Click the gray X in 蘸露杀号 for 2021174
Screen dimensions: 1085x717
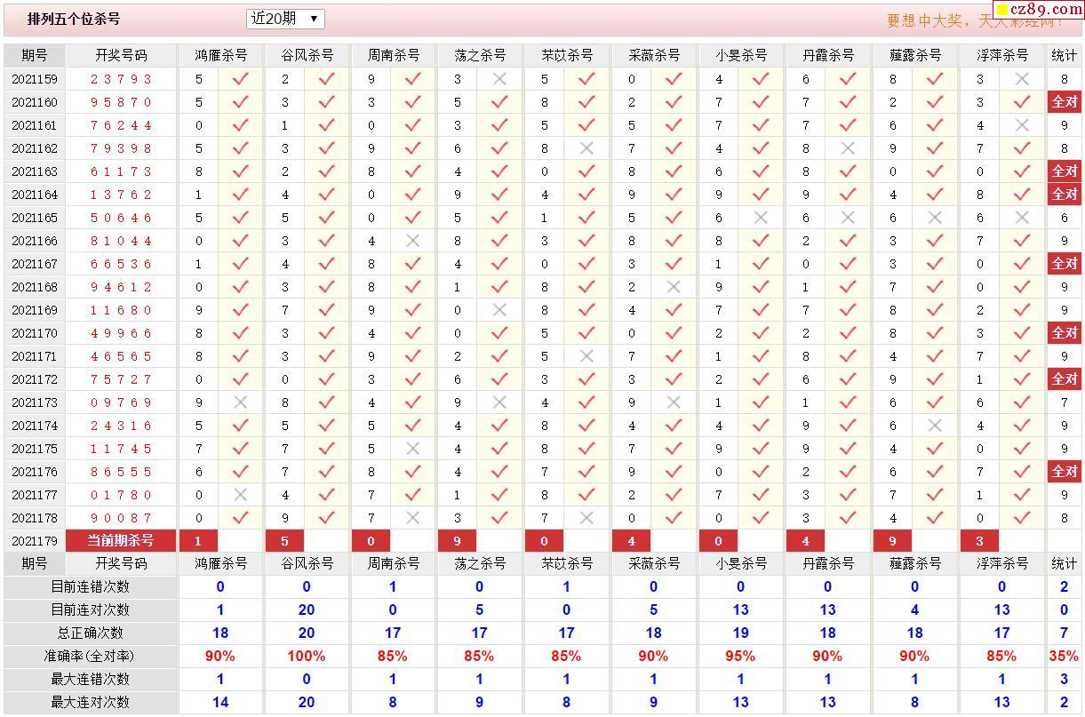(935, 426)
